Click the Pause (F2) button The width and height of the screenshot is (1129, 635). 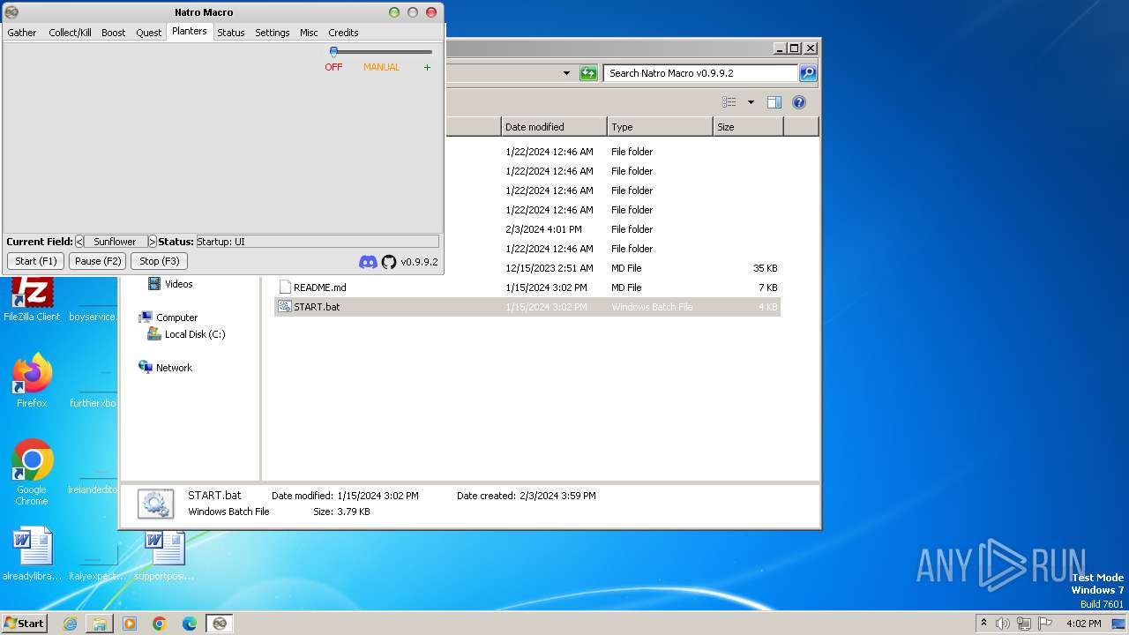[x=98, y=261]
